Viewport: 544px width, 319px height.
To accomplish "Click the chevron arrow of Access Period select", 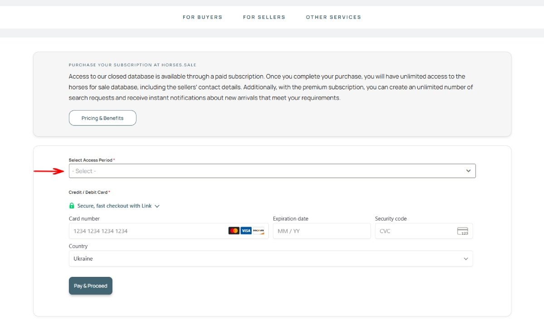I will [x=468, y=171].
